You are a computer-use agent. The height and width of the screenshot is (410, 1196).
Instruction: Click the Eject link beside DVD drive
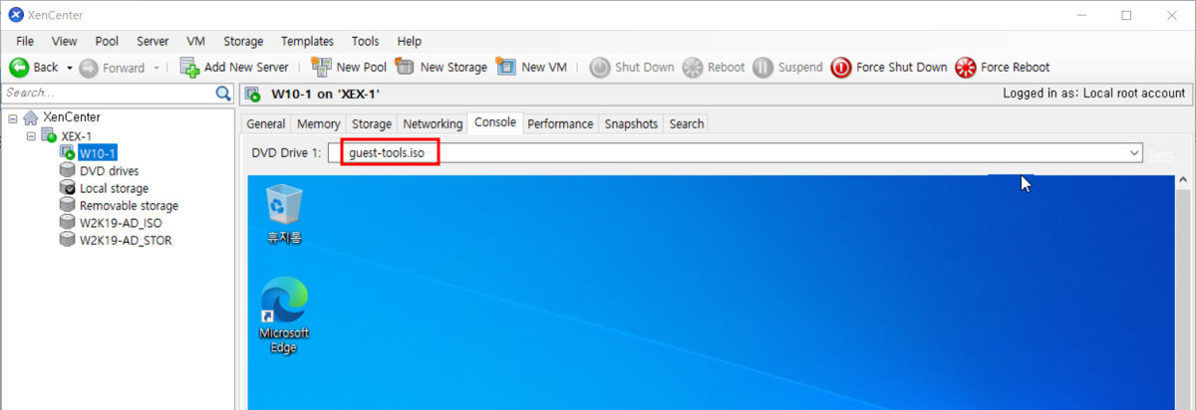click(1160, 154)
